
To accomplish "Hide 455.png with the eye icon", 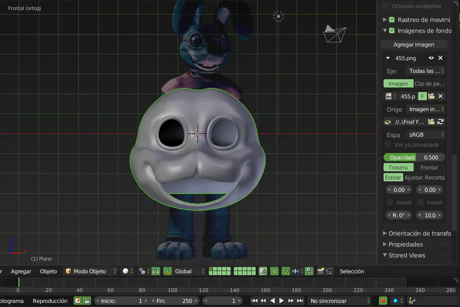I will [431, 58].
